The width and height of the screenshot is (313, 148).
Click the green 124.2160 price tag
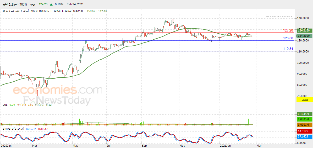coord(304,31)
